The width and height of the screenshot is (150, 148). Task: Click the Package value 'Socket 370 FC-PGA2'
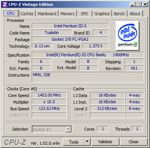click(x=70, y=39)
